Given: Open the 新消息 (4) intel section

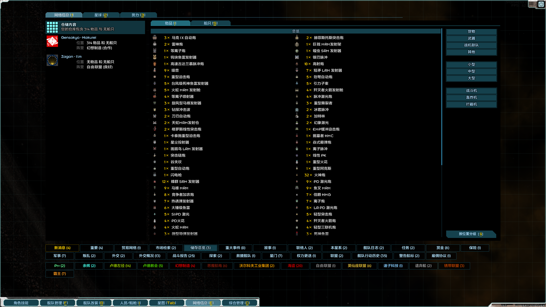Looking at the screenshot, I should tap(62, 248).
